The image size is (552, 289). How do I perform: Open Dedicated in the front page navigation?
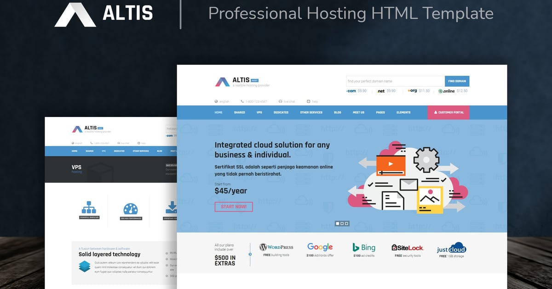click(x=281, y=112)
